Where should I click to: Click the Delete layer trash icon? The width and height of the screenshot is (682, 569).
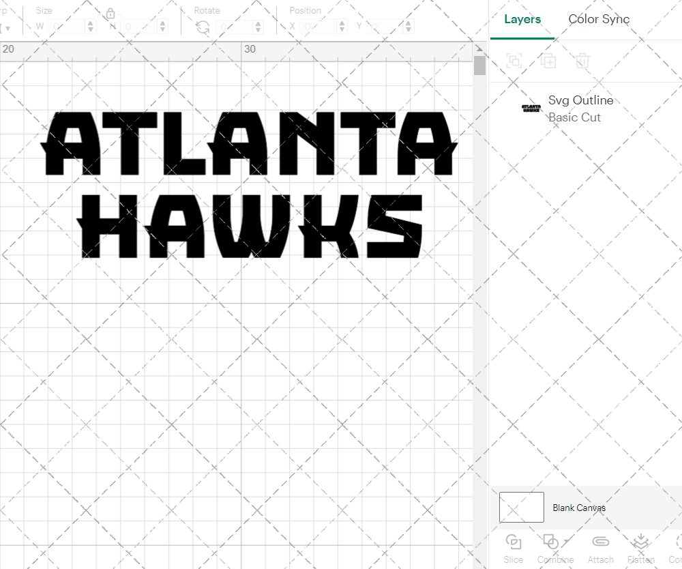tap(582, 61)
